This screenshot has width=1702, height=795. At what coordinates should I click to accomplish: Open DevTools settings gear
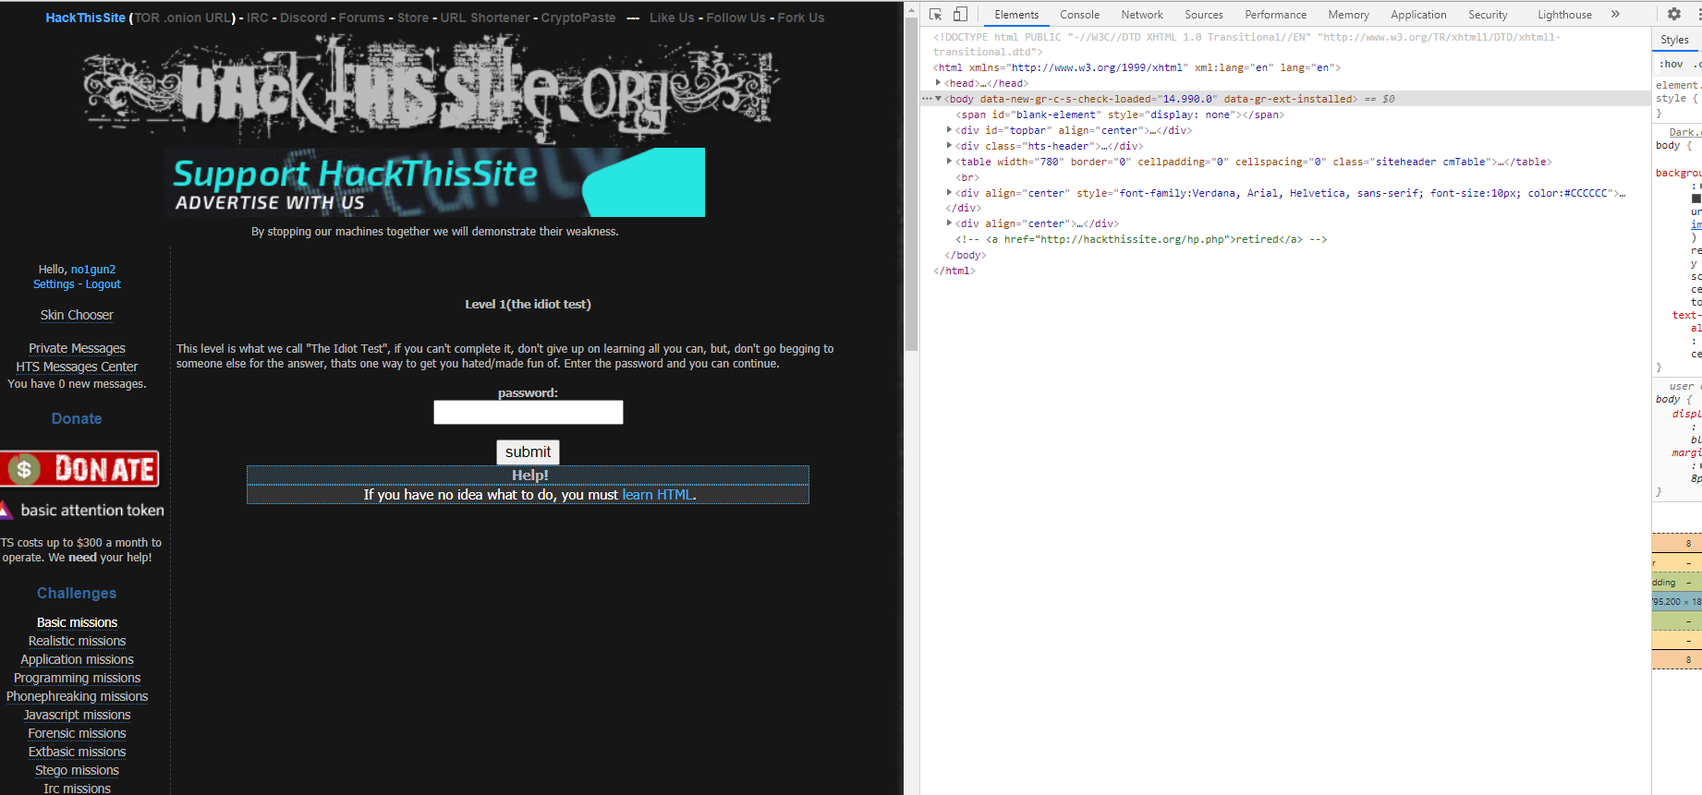pos(1674,14)
